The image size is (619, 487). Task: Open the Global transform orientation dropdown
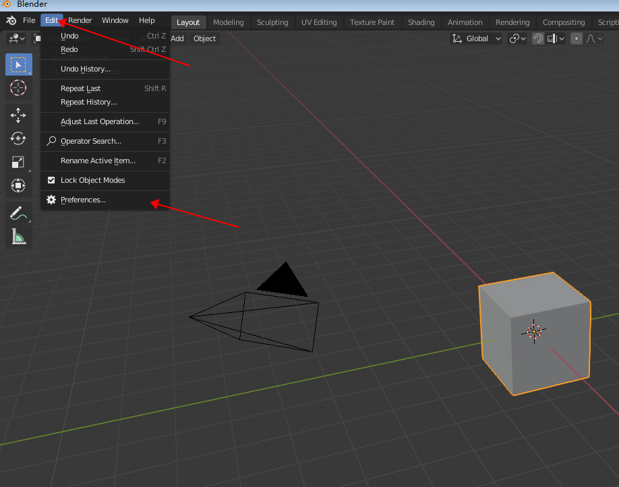[477, 38]
